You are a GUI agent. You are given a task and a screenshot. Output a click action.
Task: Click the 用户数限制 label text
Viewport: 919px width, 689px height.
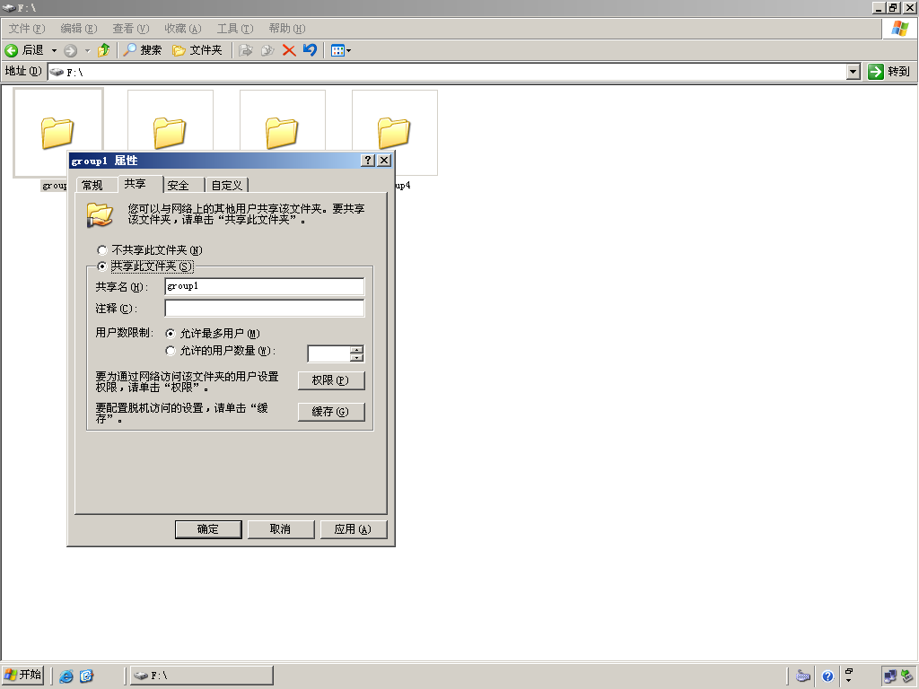click(124, 333)
